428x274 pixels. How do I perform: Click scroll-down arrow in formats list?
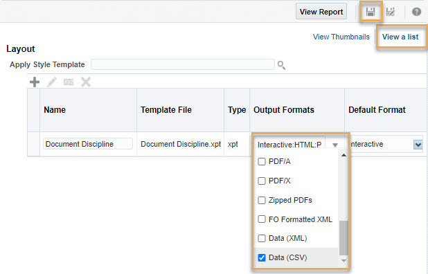click(344, 261)
